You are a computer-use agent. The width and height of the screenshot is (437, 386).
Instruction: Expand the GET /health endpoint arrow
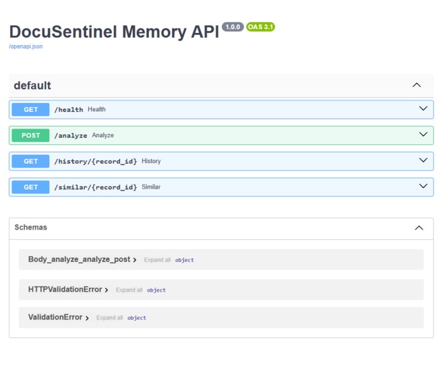423,108
